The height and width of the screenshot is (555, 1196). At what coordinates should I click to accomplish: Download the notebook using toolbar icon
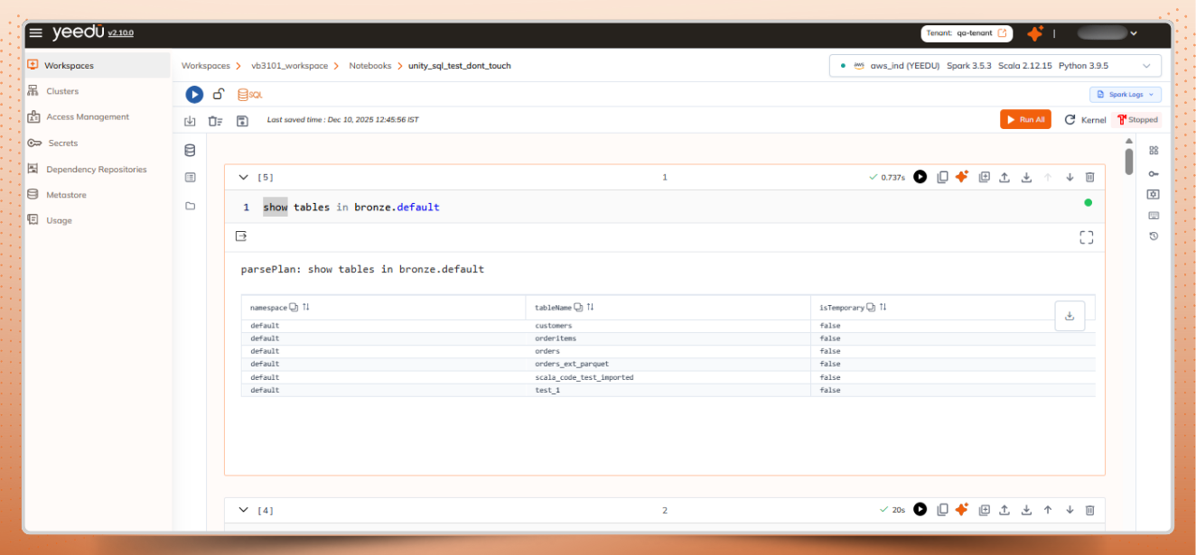point(190,119)
